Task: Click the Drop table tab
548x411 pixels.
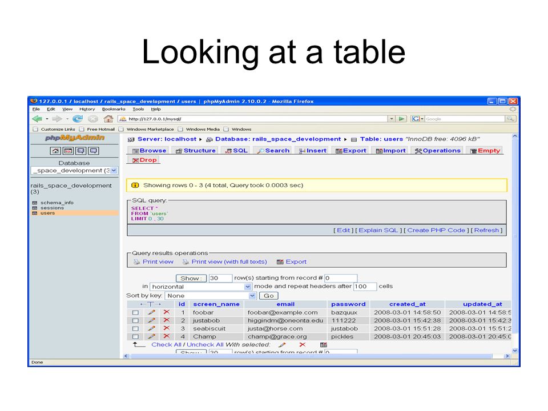Action: pyautogui.click(x=144, y=160)
